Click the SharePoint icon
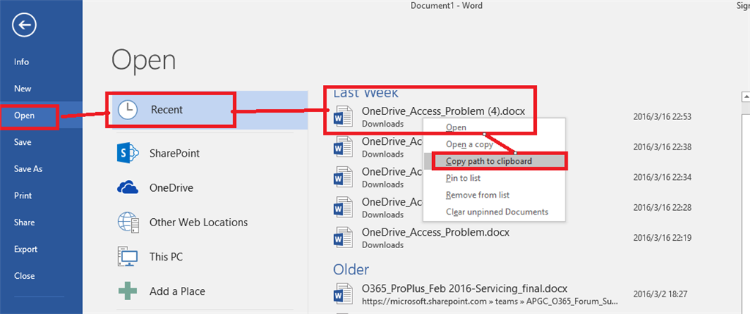Screen dimensions: 750x314 click(127, 154)
